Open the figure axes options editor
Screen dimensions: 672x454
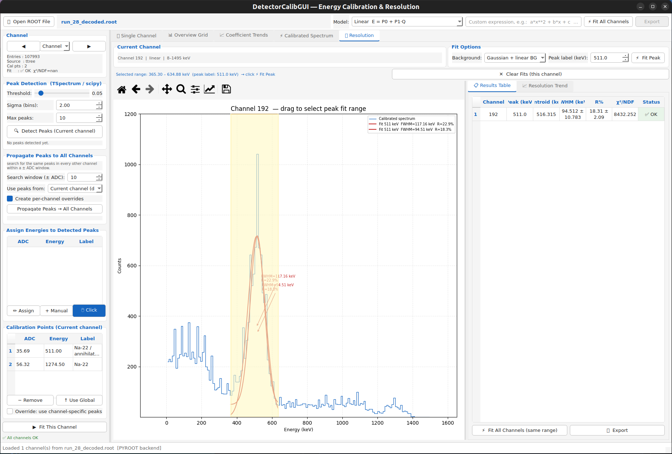click(x=209, y=89)
